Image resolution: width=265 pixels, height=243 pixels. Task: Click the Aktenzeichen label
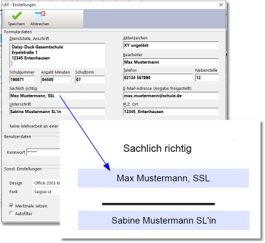[135, 38]
